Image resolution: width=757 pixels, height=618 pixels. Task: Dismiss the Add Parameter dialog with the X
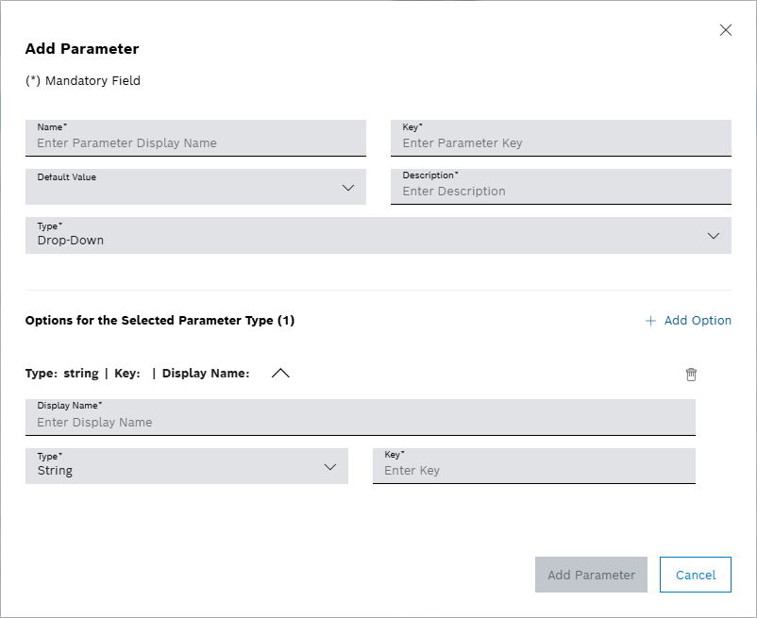[x=725, y=29]
